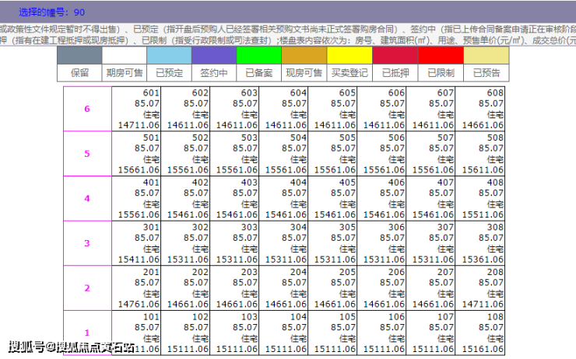576x359 pixels.
Task: Open room 408 cell
Action: (480, 198)
